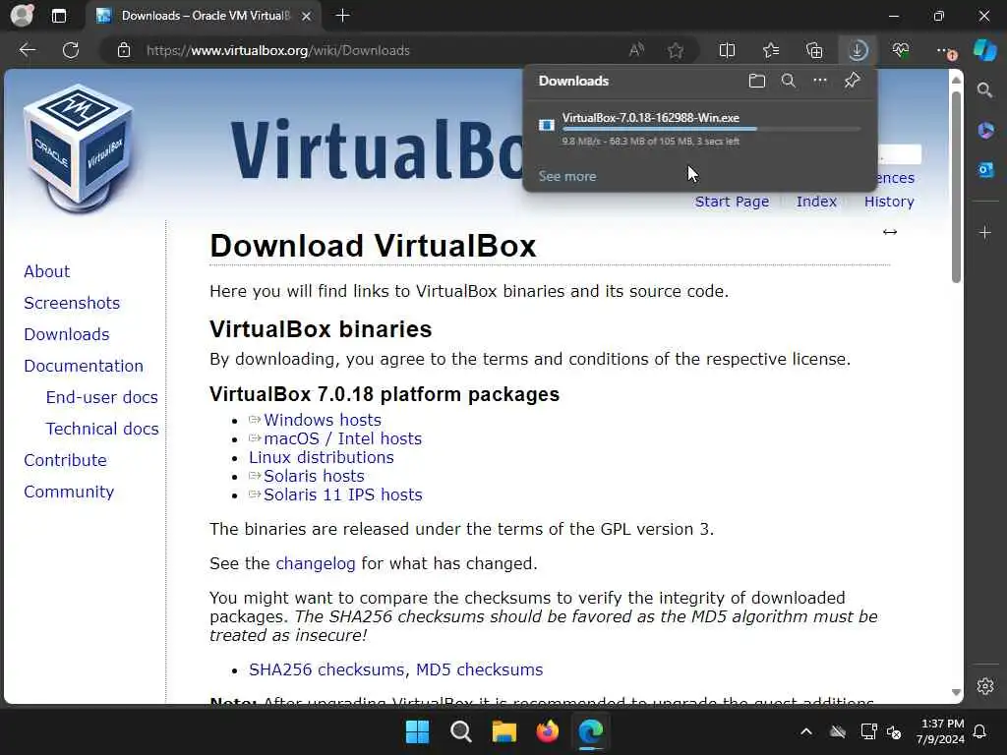Open Solaris 11 IPS hosts link

coord(343,495)
